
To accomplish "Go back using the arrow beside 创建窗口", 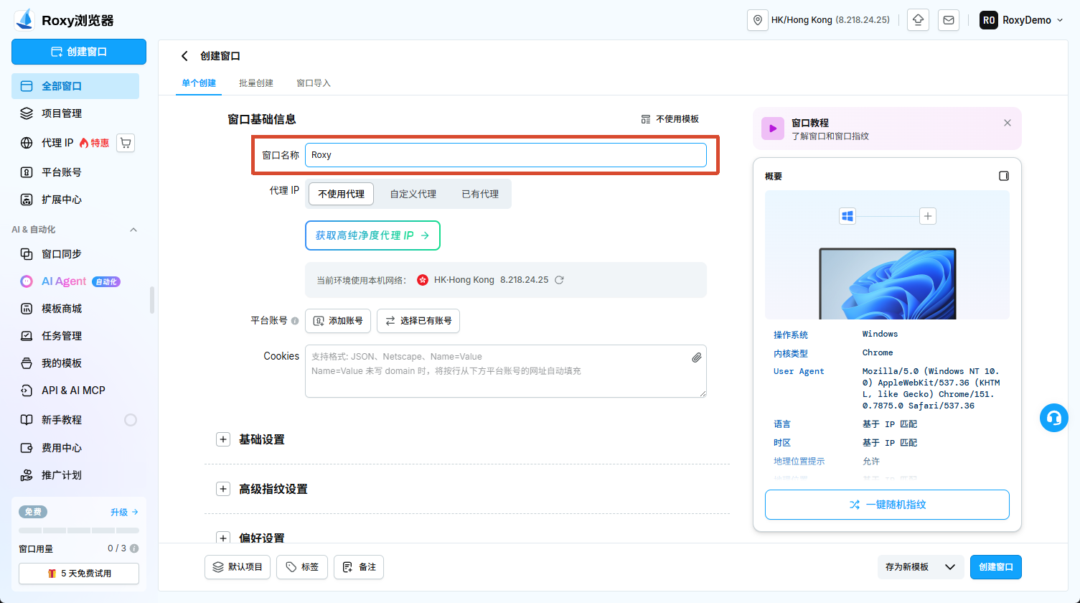I will tap(184, 56).
